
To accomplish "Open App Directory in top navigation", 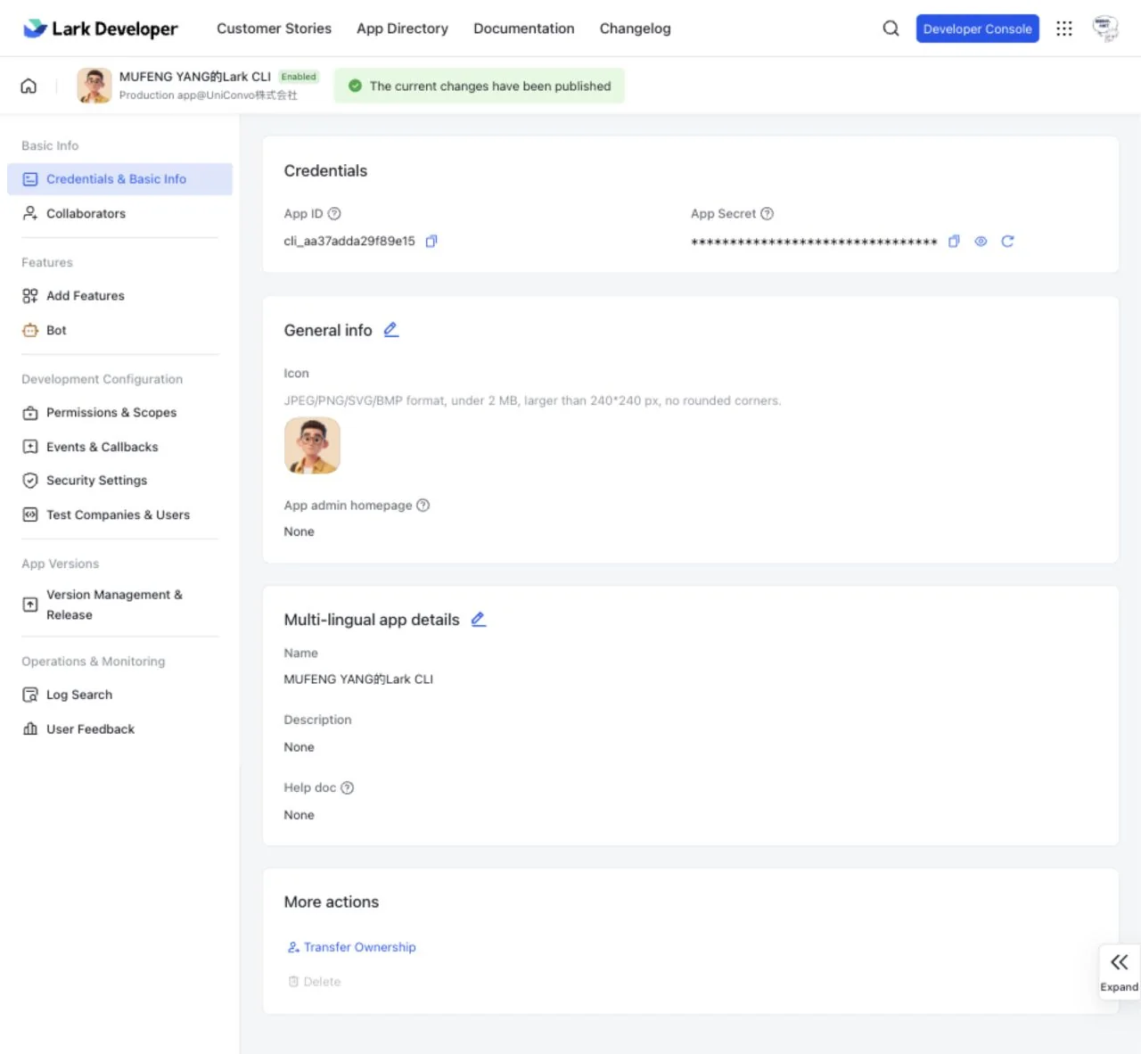I will pyautogui.click(x=402, y=29).
